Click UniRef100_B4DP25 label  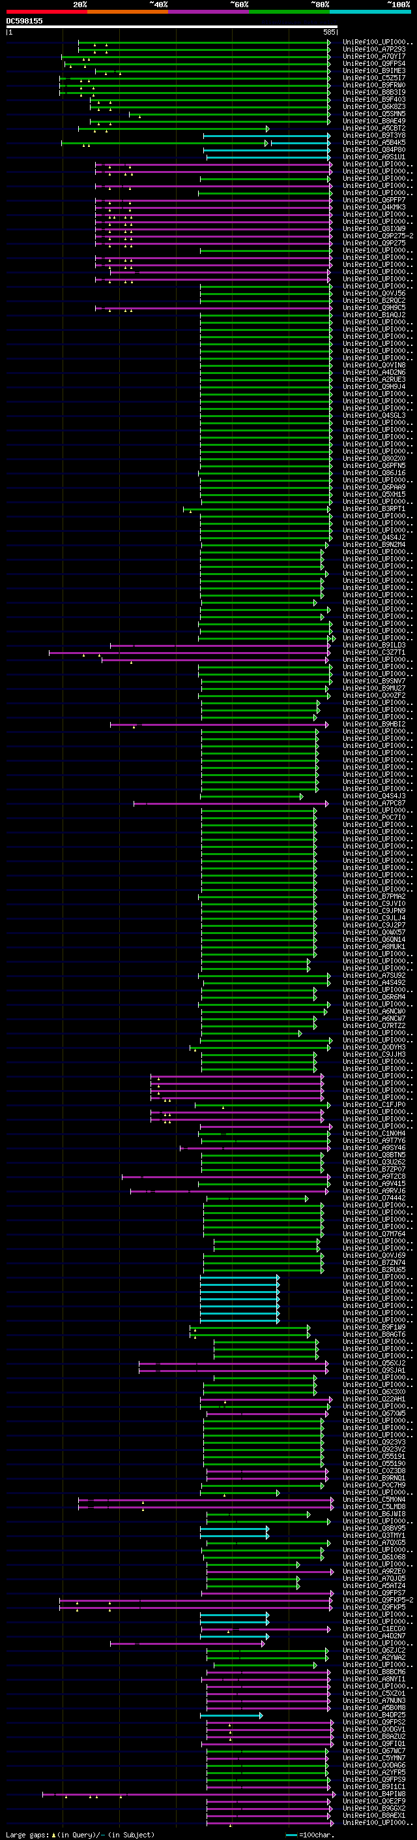pyautogui.click(x=374, y=1715)
